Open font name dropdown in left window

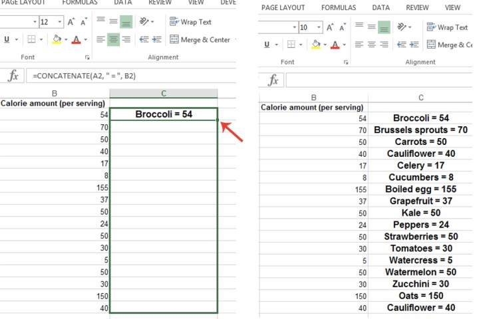[35, 22]
